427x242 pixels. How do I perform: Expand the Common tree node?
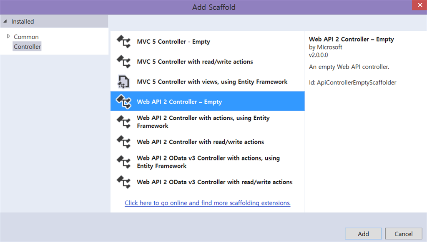pyautogui.click(x=9, y=37)
